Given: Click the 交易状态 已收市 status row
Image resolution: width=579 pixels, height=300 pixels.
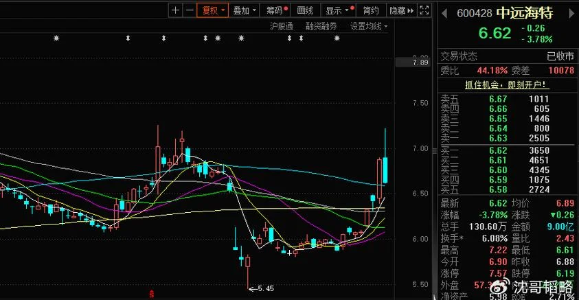Looking at the screenshot, I should 507,56.
